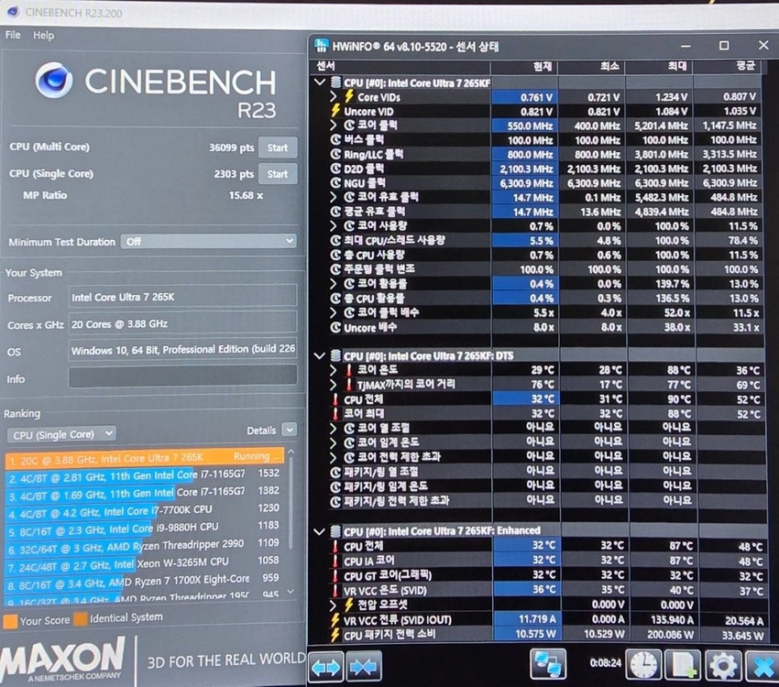Click the ranking list scroll-down arrow
Image resolution: width=779 pixels, height=687 pixels.
[291, 591]
